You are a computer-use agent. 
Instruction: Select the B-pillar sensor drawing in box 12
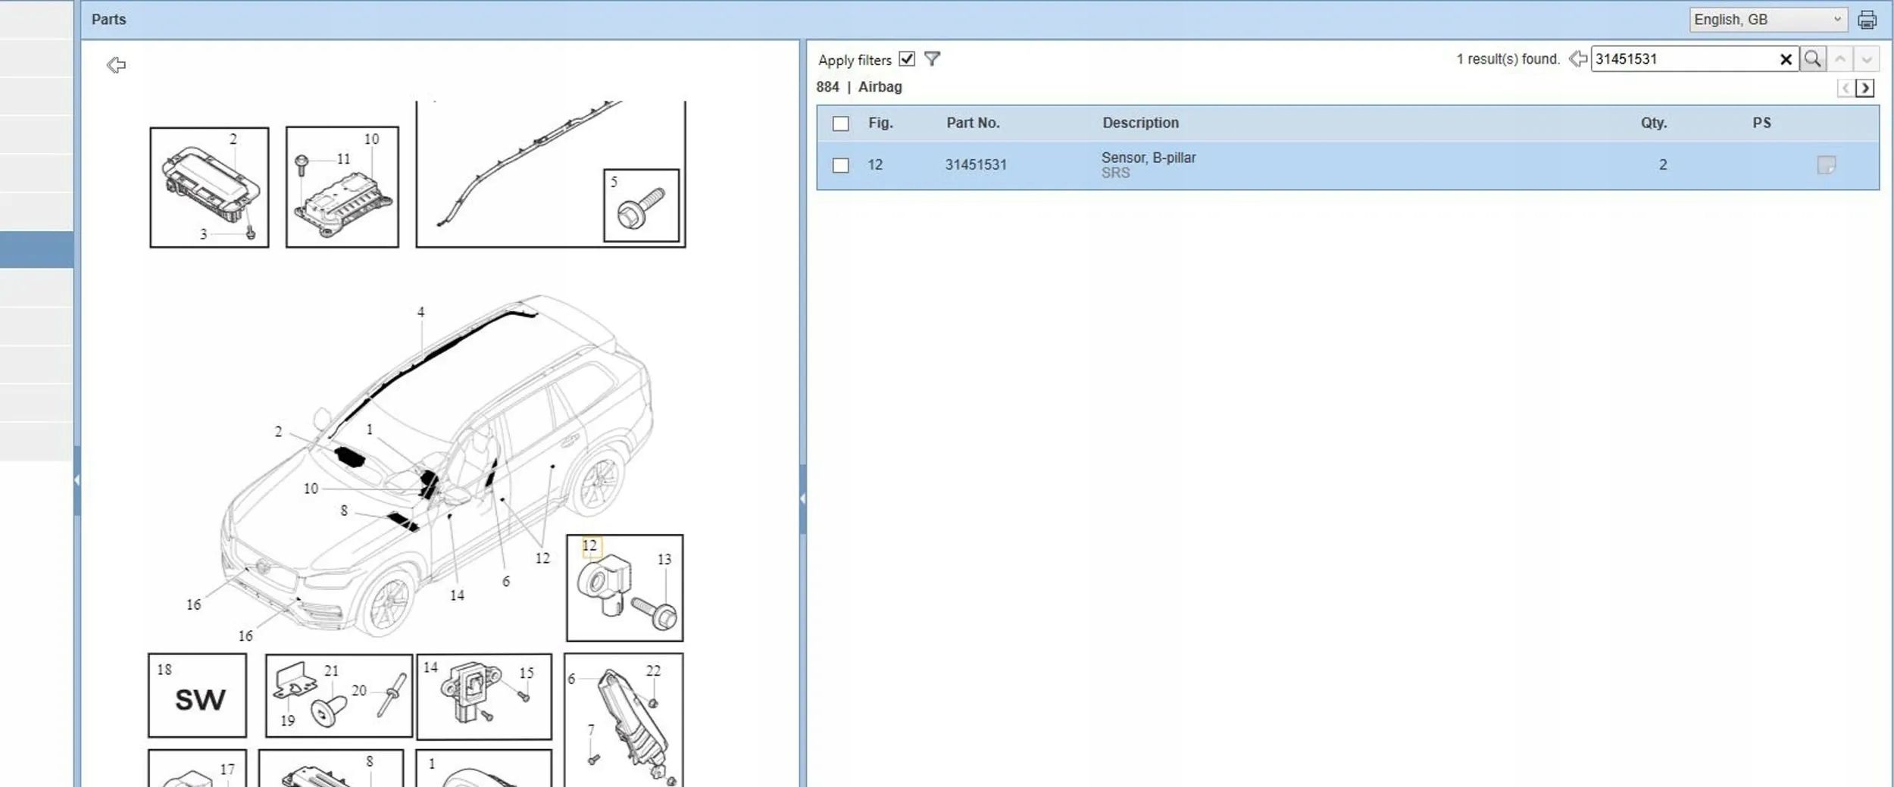pyautogui.click(x=604, y=587)
